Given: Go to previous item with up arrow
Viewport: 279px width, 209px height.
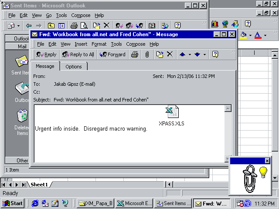Looking at the screenshot, I should [x=182, y=54].
